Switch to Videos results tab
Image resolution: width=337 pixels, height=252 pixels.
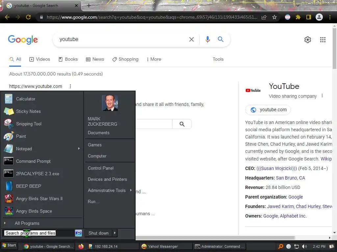[39, 59]
